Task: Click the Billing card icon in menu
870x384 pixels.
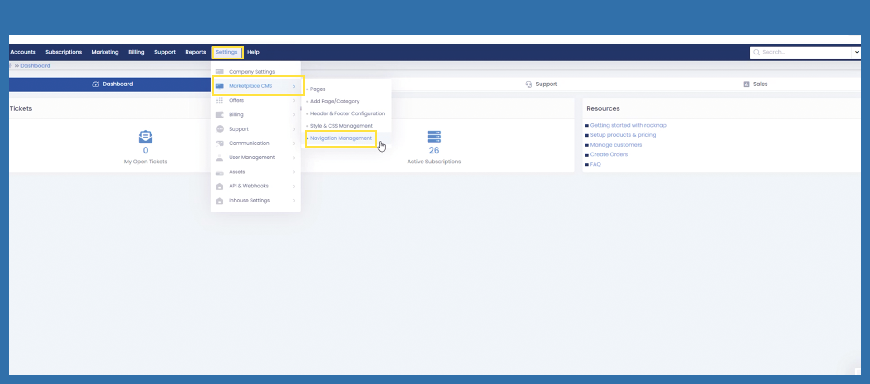Action: [x=220, y=115]
